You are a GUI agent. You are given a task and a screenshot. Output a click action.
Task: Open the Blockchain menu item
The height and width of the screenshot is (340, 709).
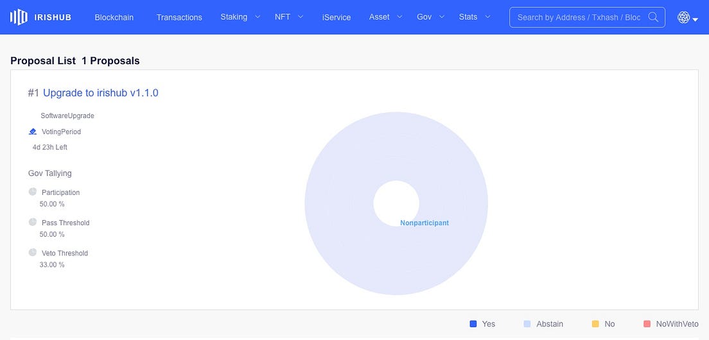pyautogui.click(x=114, y=17)
